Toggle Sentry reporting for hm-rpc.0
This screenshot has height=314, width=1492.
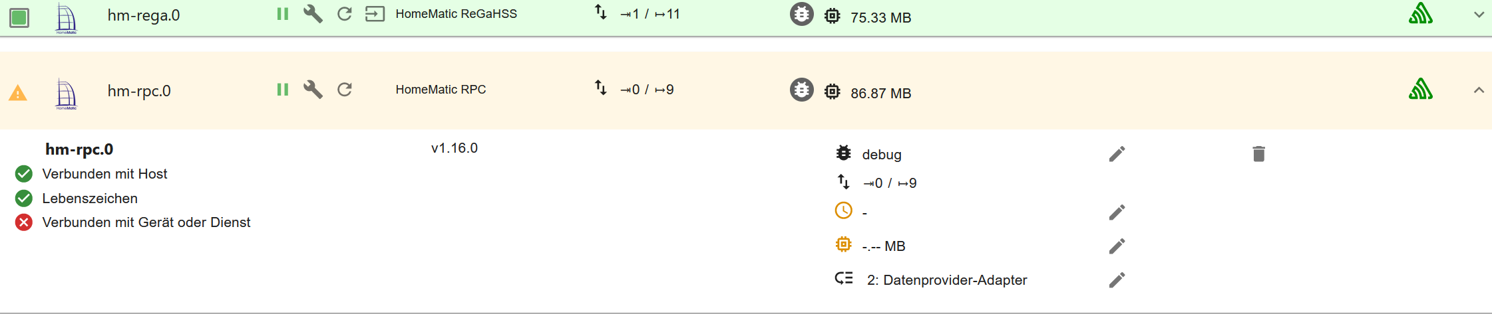click(x=1420, y=90)
